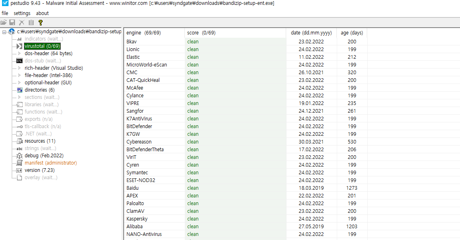
Task: Click the open file toolbar icon
Action: 4,23
